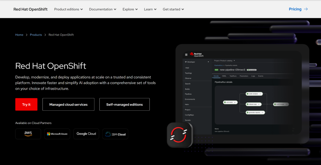Expand the Developer perspective switcher
321x165 pixels.
[x=197, y=62]
